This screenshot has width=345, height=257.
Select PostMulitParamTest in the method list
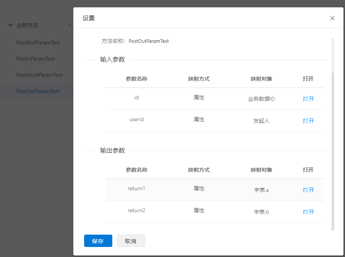click(39, 75)
